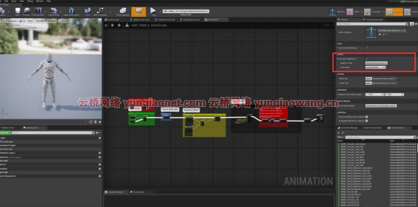This screenshot has width=418, height=207.
Task: Open the Skeleton Tree tab
Action: click(x=9, y=128)
